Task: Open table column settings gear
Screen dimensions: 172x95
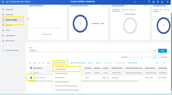Action: tap(164, 63)
